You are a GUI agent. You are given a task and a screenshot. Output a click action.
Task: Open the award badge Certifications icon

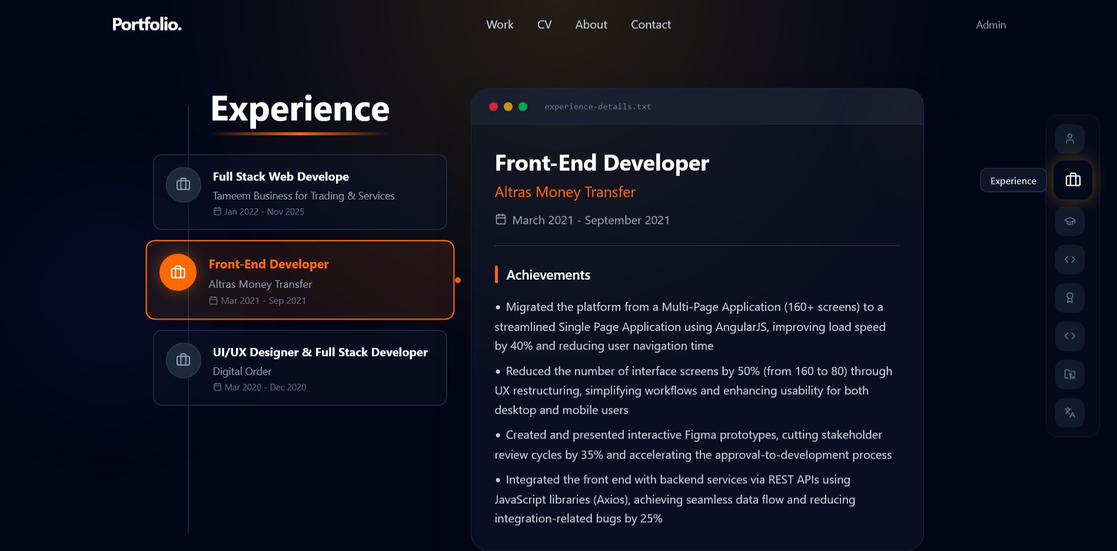[1071, 298]
